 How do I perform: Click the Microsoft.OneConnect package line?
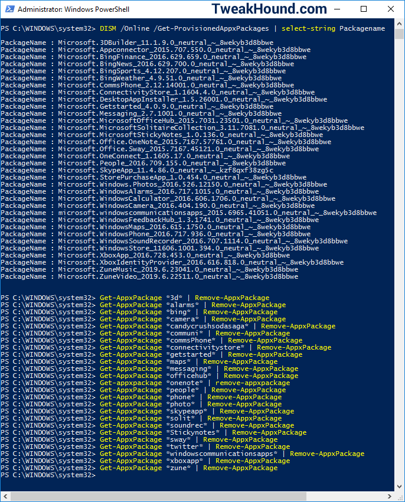[x=145, y=156]
